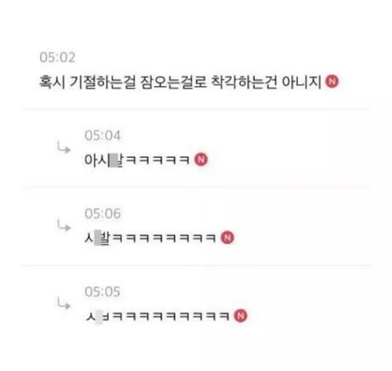Screen dimensions: 392x371
Task: Click the 05:06 timestamp
Action: pyautogui.click(x=103, y=214)
